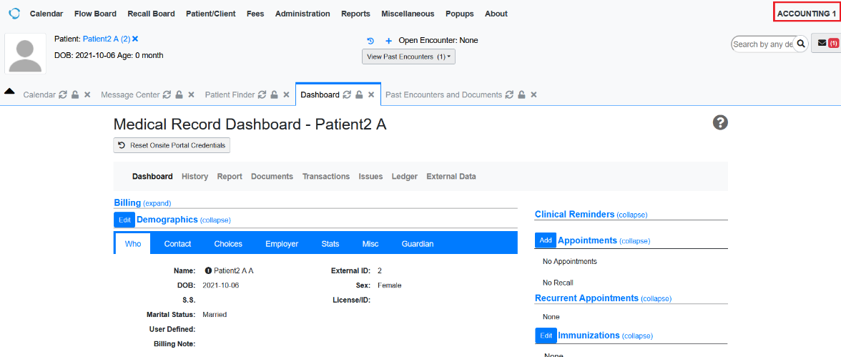This screenshot has height=357, width=841.
Task: Refresh the Calendar tab
Action: point(63,95)
